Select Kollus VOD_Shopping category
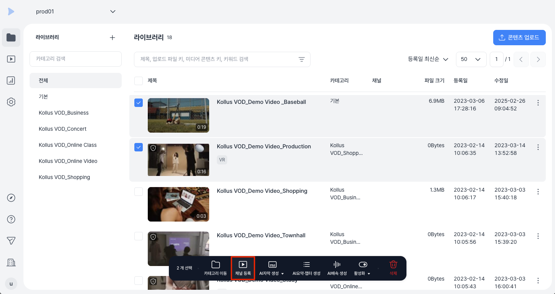Screen dimensions: 555x294 [76, 177]
